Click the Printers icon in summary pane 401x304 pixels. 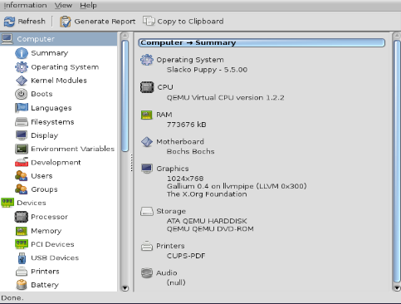(147, 246)
